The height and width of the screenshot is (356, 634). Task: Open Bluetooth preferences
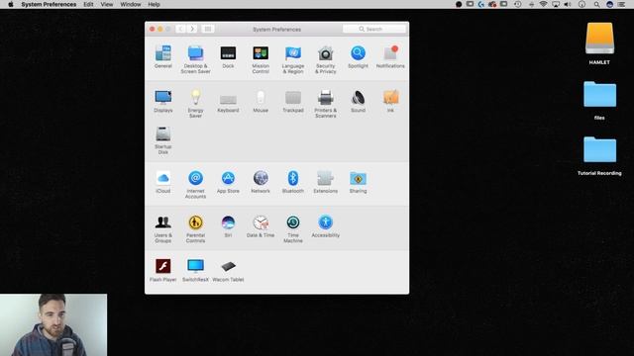click(x=293, y=182)
